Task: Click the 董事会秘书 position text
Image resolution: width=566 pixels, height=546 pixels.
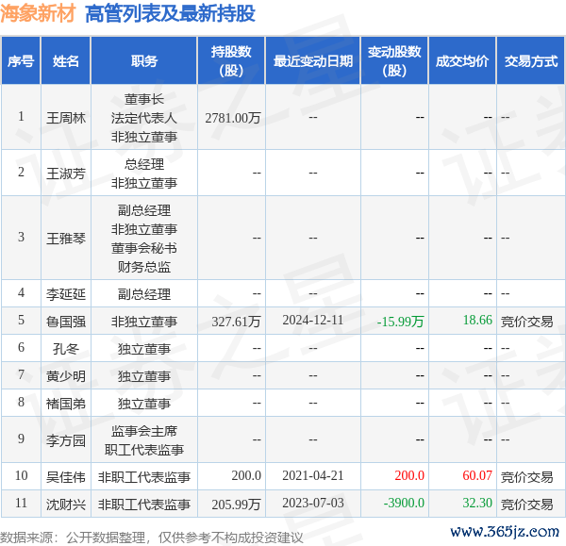Action: (x=144, y=248)
